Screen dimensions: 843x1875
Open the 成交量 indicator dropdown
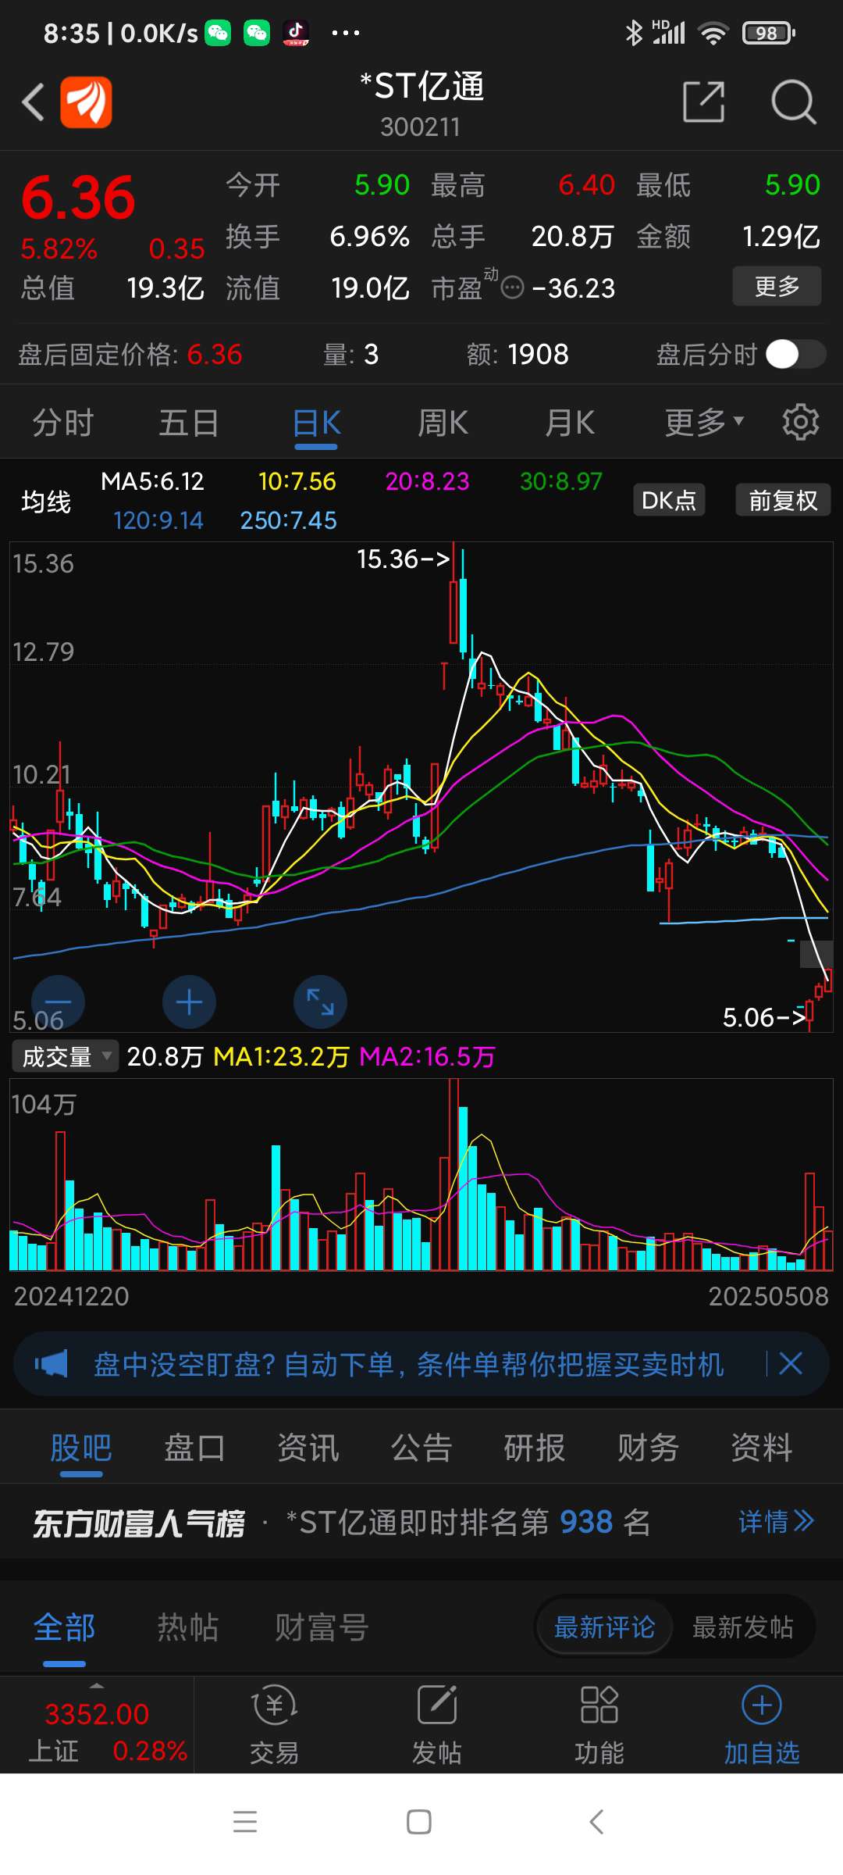tap(65, 1056)
